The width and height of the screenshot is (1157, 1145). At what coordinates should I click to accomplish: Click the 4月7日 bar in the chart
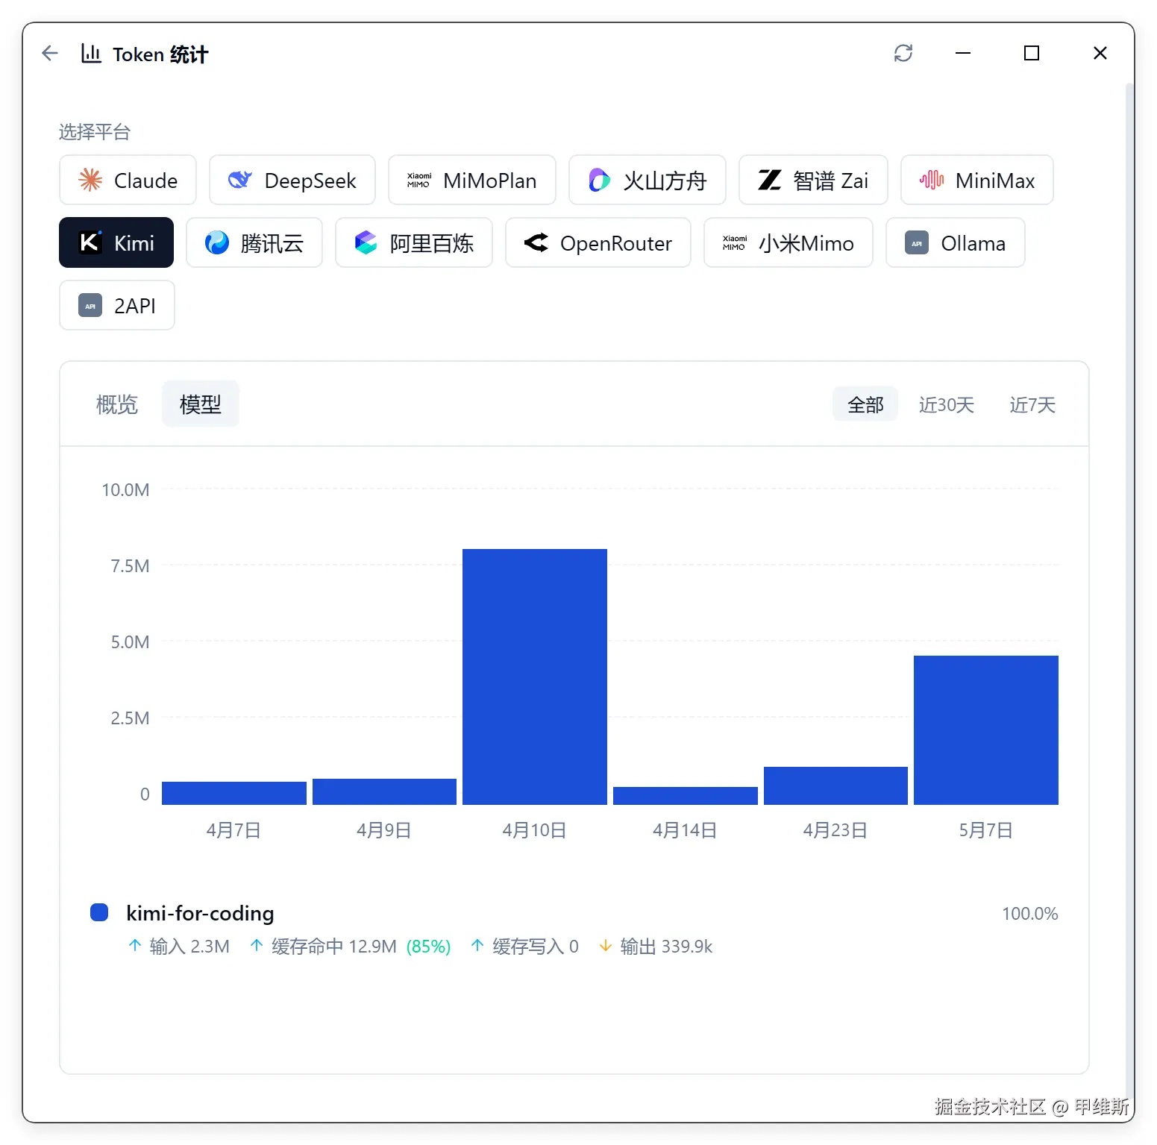coord(234,793)
